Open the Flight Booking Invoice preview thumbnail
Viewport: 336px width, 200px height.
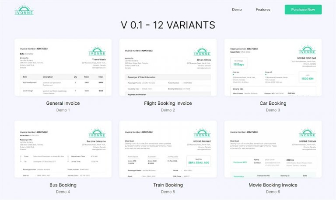[x=168, y=68]
